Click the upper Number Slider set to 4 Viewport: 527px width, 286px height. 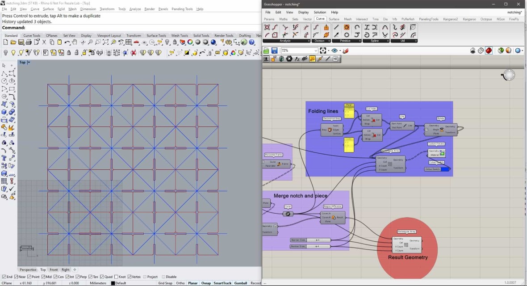(x=310, y=240)
